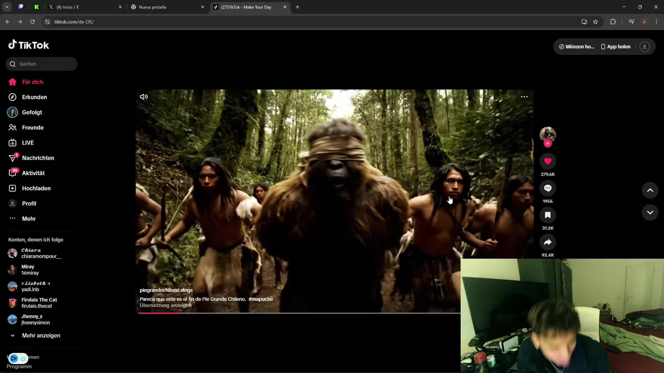Image resolution: width=664 pixels, height=373 pixels.
Task: Open the Chrome three-dot menu
Action: pyautogui.click(x=656, y=22)
